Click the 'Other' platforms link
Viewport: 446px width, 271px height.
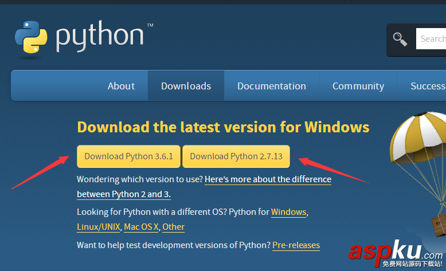(173, 227)
